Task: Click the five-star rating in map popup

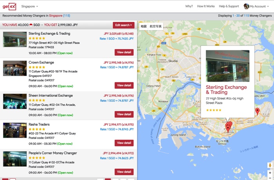Action: click(x=214, y=110)
